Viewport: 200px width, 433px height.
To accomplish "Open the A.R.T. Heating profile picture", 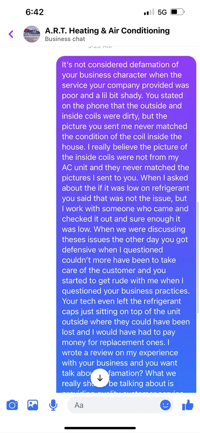I will 32,34.
